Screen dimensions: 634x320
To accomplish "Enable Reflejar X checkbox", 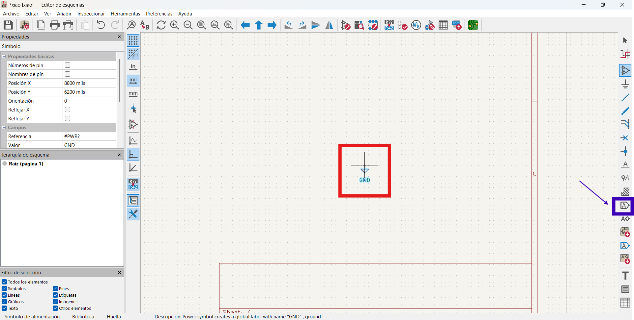I will 68,110.
